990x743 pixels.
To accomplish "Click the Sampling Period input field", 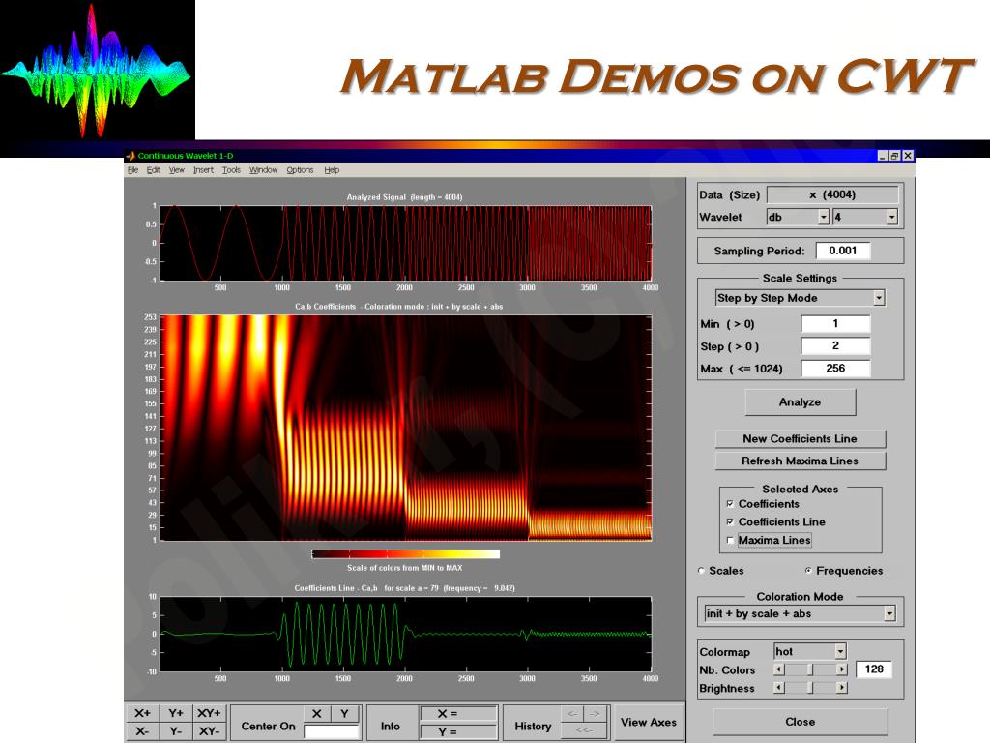I will (x=843, y=251).
